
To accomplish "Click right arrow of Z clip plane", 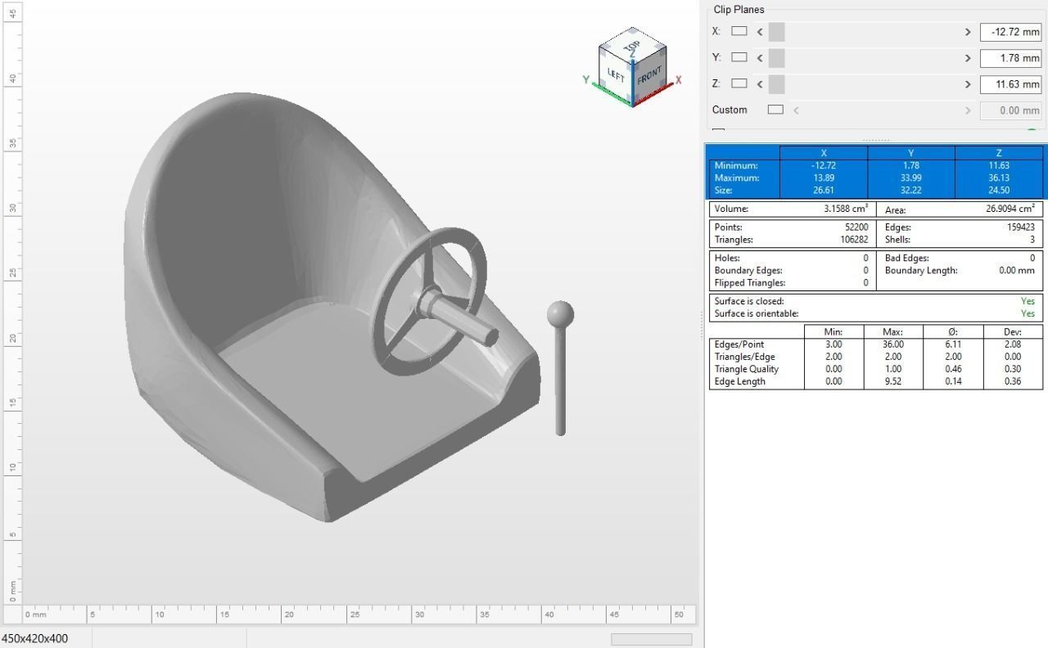I will click(x=968, y=84).
